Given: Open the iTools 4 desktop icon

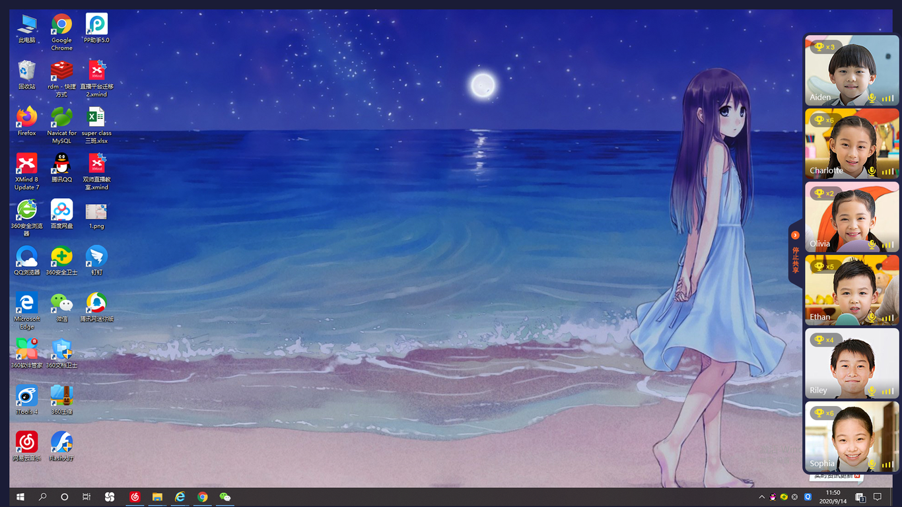Looking at the screenshot, I should (x=27, y=399).
